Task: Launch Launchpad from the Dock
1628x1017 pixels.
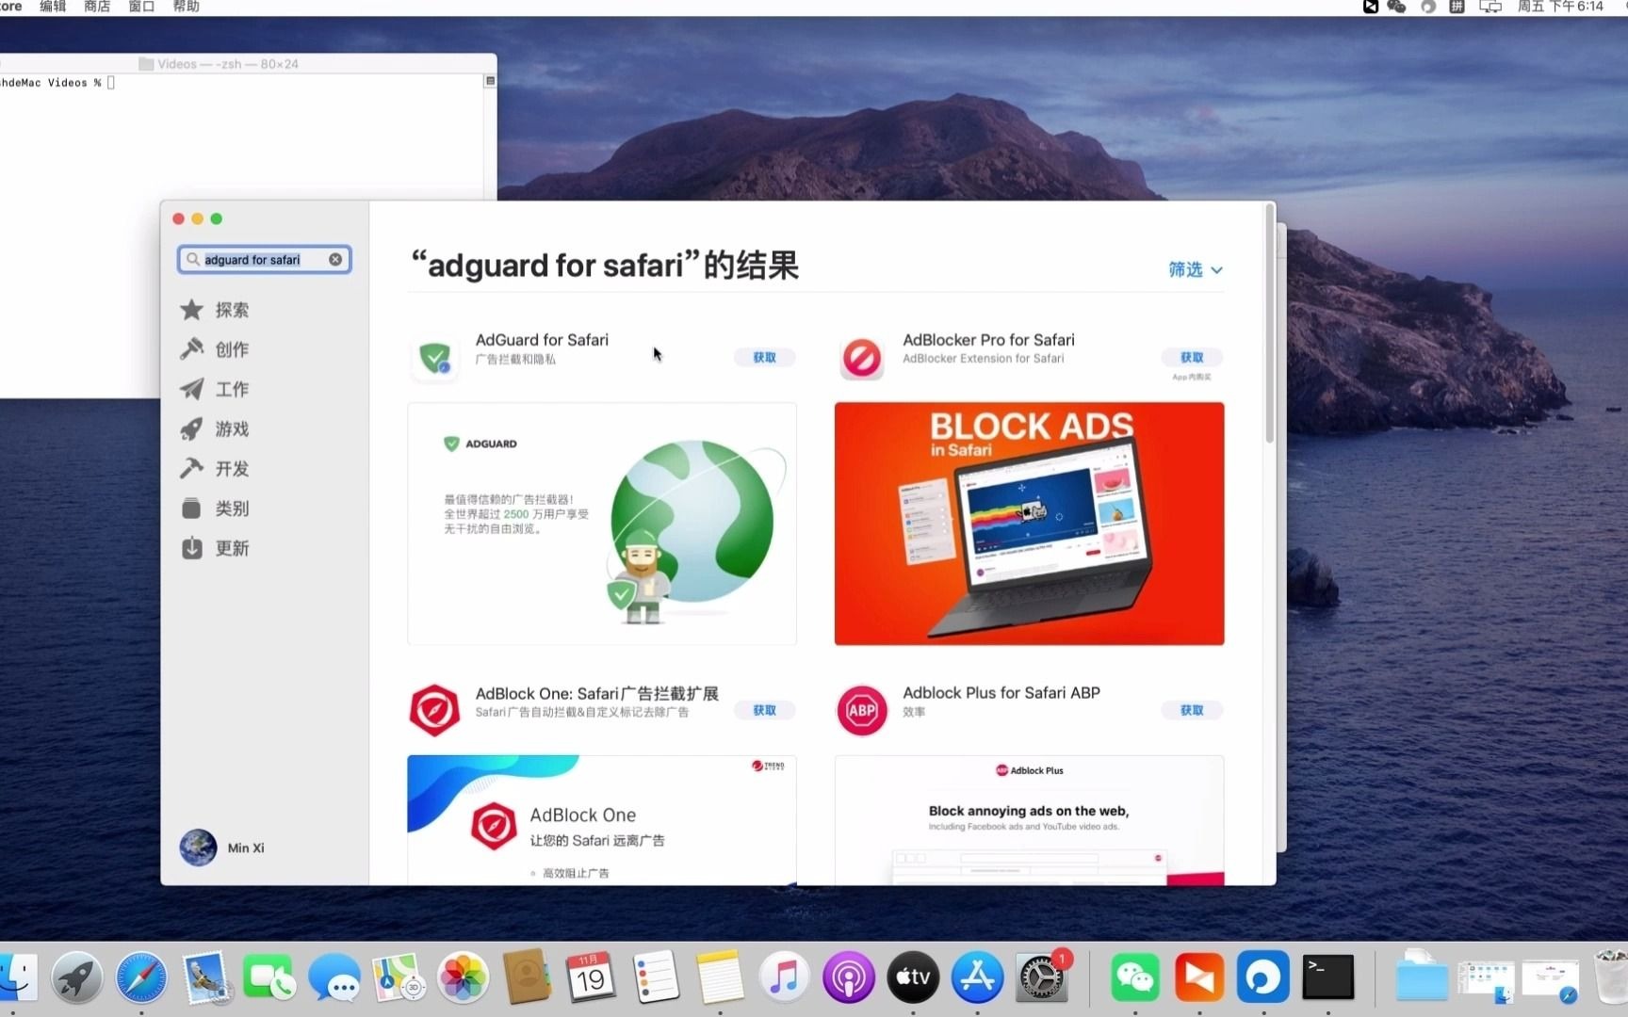Action: pyautogui.click(x=77, y=977)
